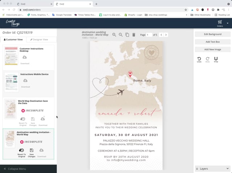
Task: Click the Add Text Box button
Action: (x=212, y=42)
